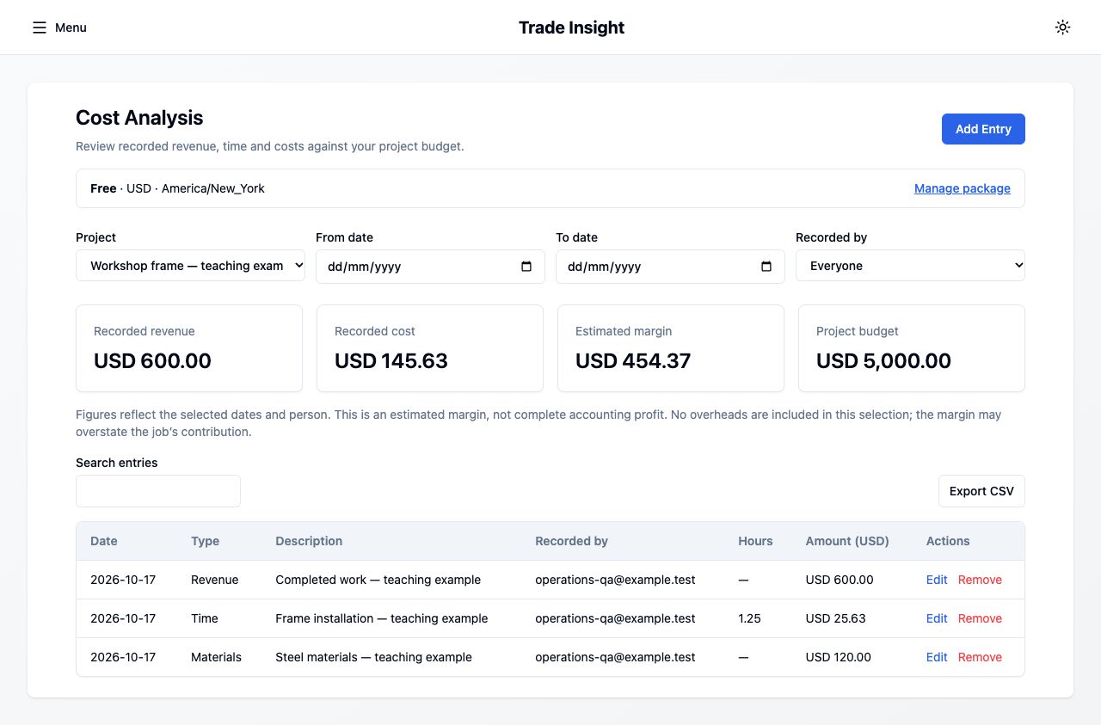Toggle the light/dark theme sun icon
Image resolution: width=1101 pixels, height=725 pixels.
1063,28
